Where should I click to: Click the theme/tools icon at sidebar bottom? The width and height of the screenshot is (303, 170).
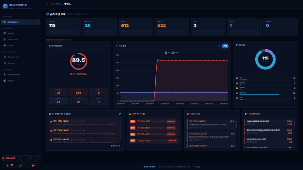coord(20,166)
